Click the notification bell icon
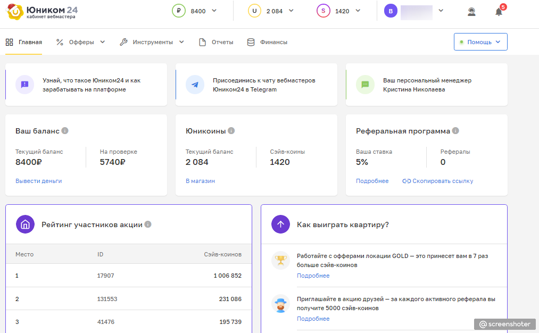 click(x=499, y=12)
